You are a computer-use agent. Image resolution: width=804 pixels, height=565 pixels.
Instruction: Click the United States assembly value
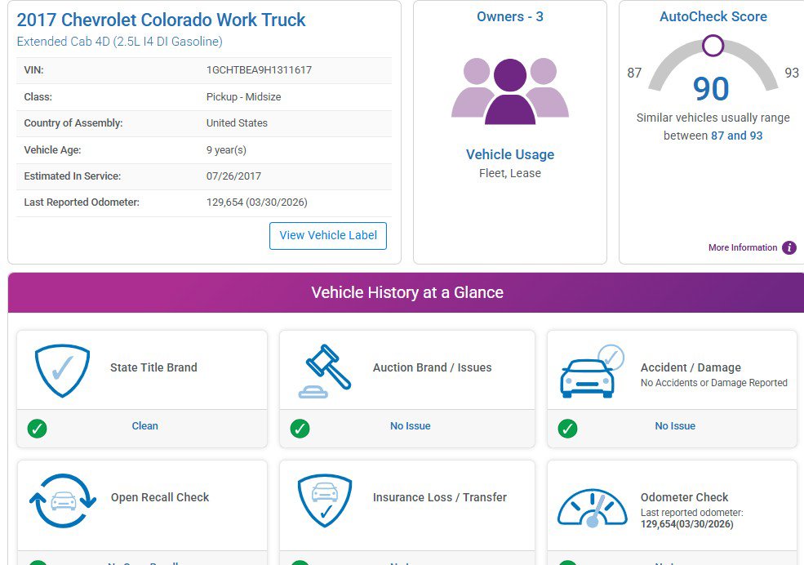click(x=237, y=123)
